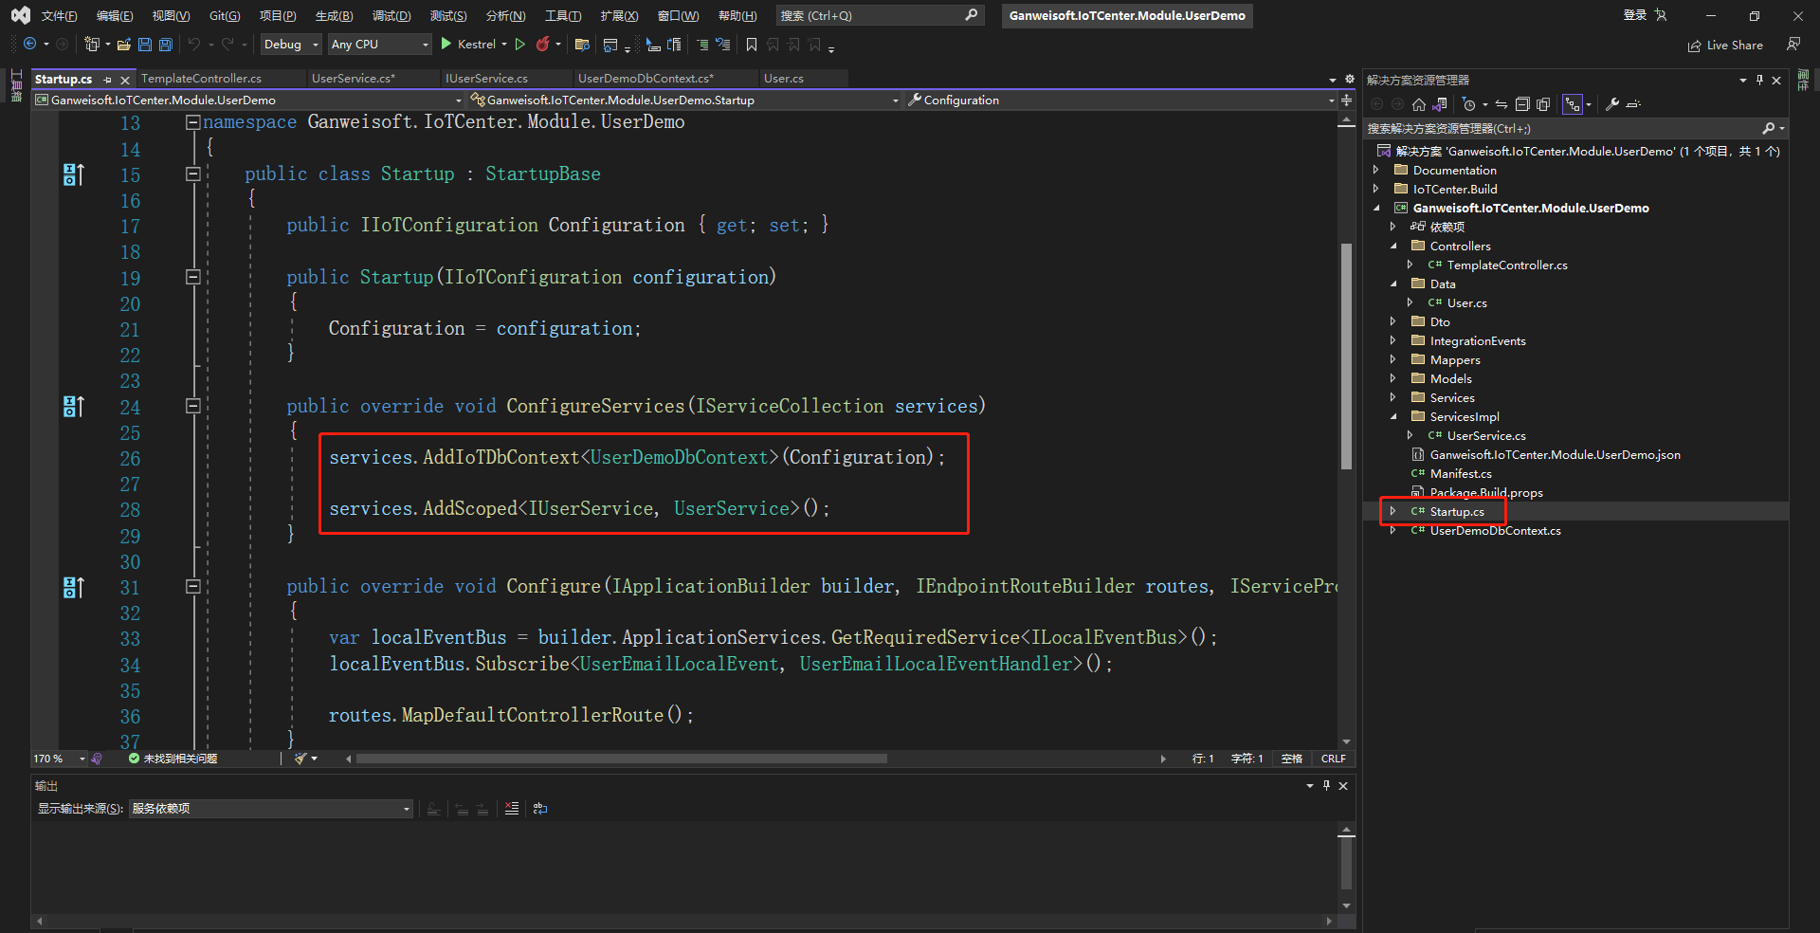Image resolution: width=1820 pixels, height=933 pixels.
Task: Switch to the UserService.cs tab
Action: coord(353,79)
